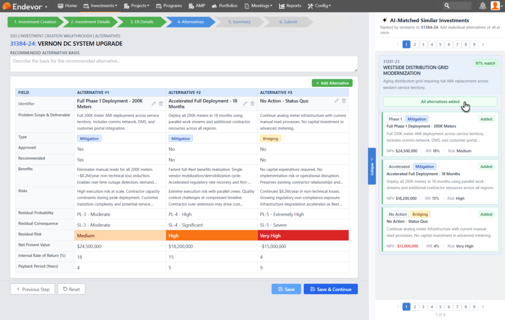This screenshot has width=505, height=320.
Task: Delete Alternative #2 using its trash icon
Action: tap(252, 103)
